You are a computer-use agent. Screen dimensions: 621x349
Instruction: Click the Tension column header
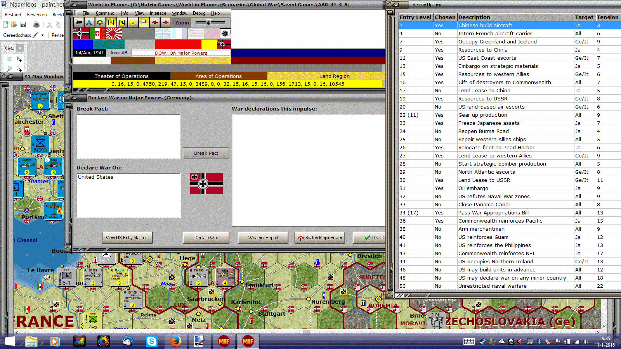pyautogui.click(x=608, y=17)
